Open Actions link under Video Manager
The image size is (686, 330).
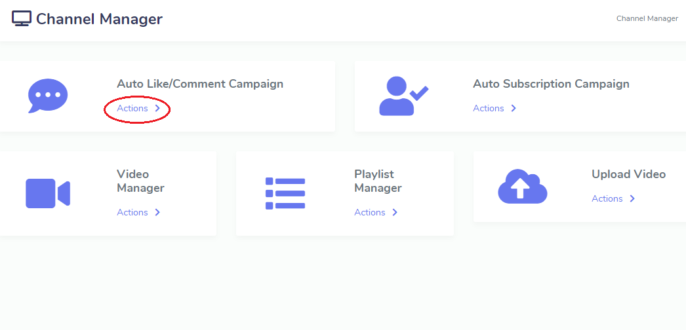pos(132,212)
